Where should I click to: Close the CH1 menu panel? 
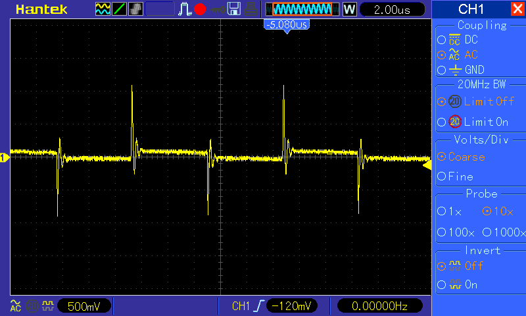click(x=517, y=9)
